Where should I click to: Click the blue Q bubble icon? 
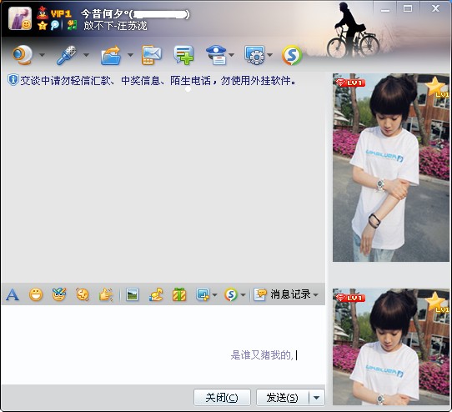point(55,25)
